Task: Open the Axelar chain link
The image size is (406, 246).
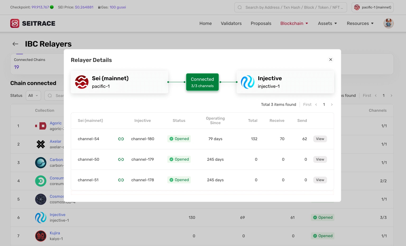Action: [55, 141]
